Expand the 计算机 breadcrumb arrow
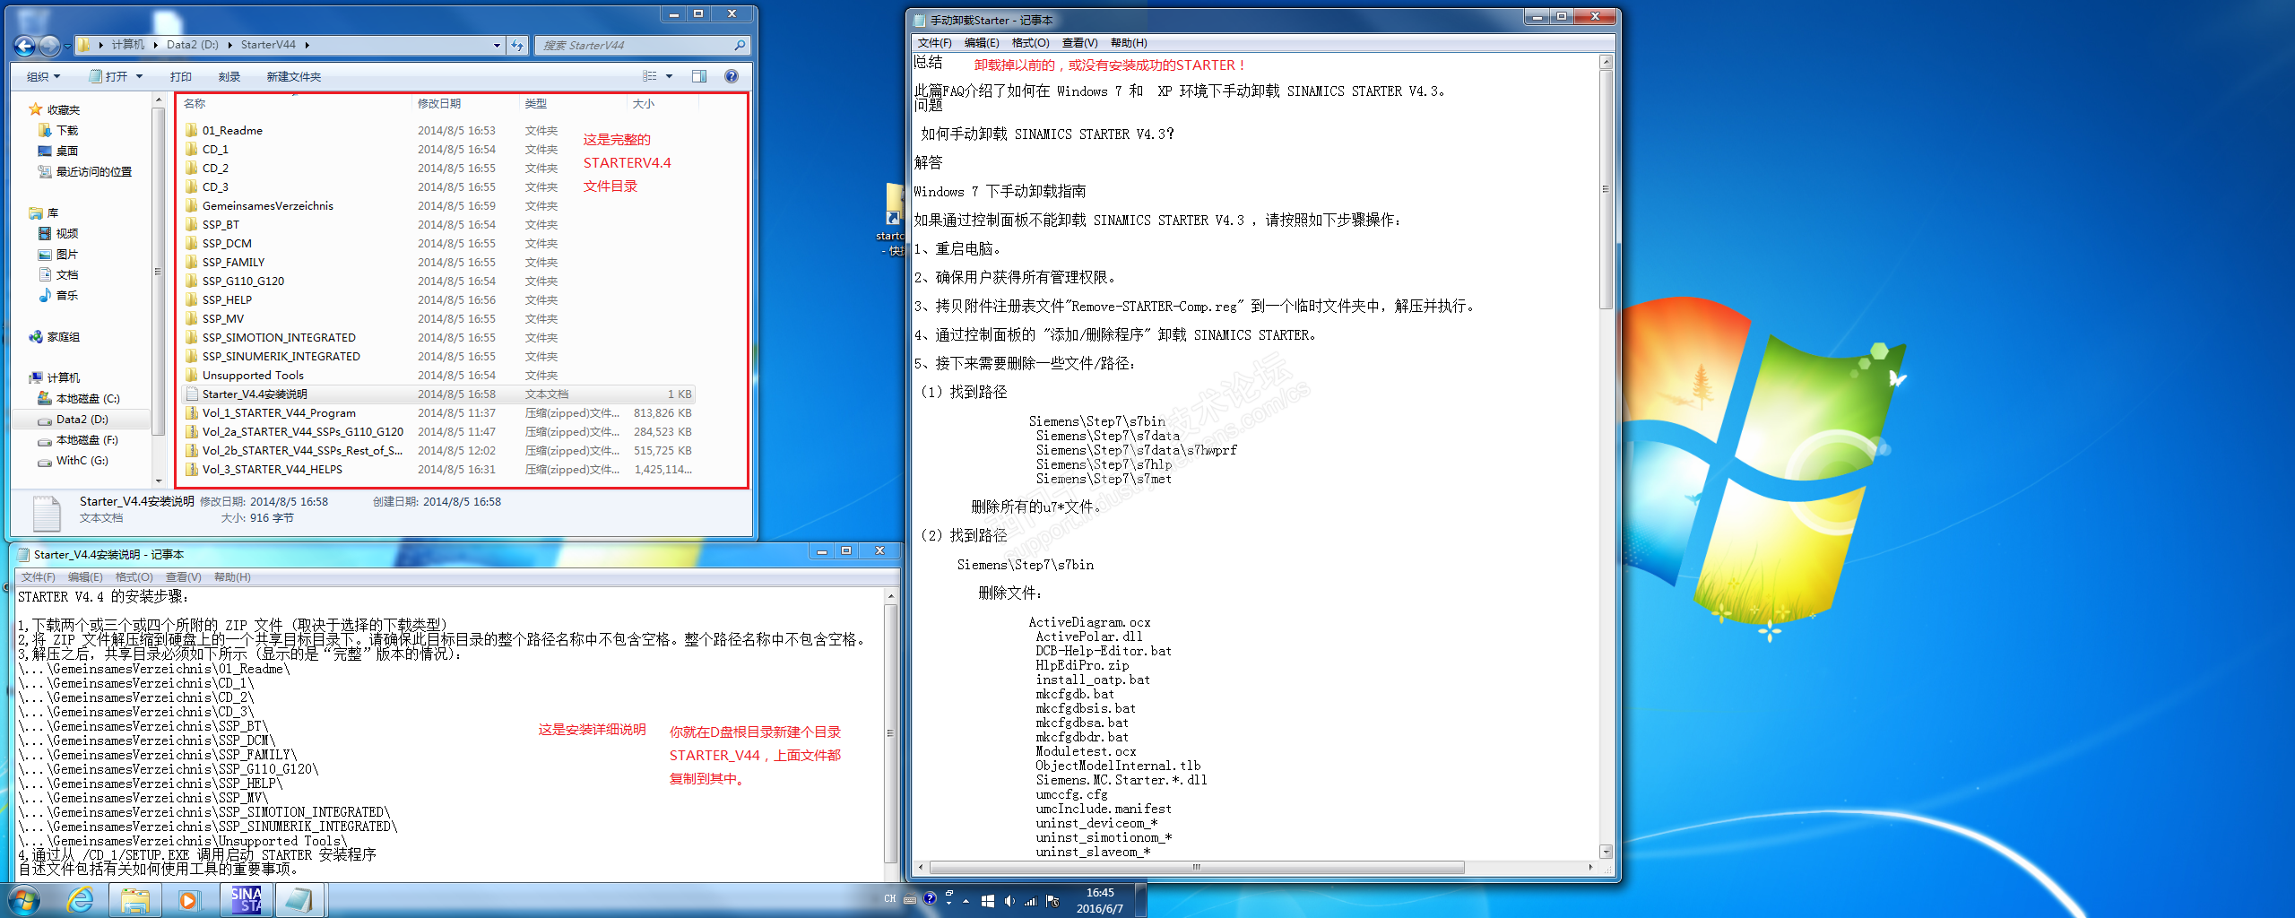This screenshot has height=918, width=2295. (156, 45)
